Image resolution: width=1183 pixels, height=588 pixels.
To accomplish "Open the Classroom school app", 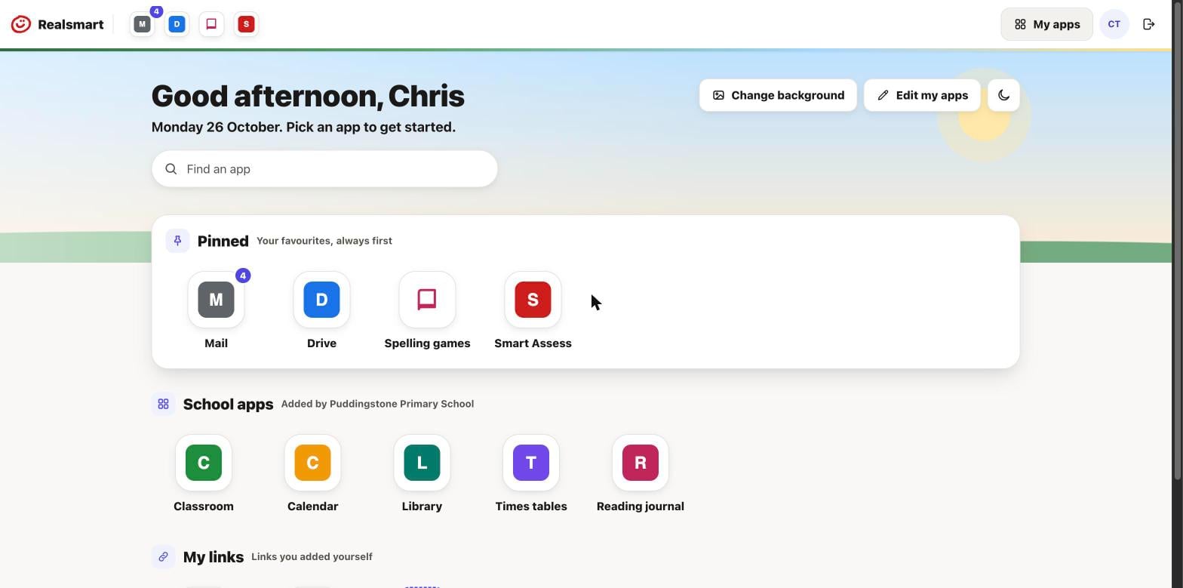I will pos(204,463).
